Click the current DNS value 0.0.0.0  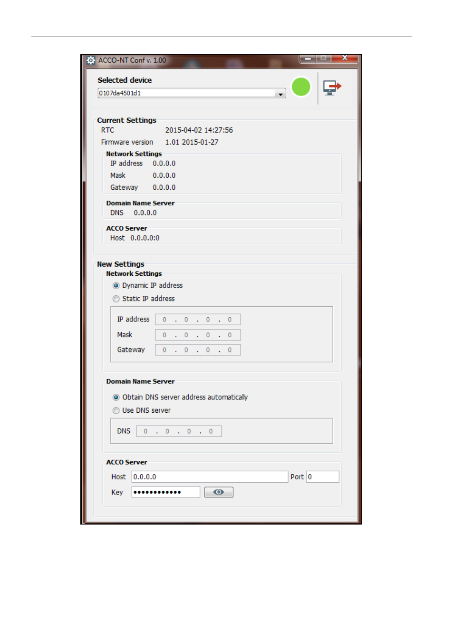(x=145, y=213)
